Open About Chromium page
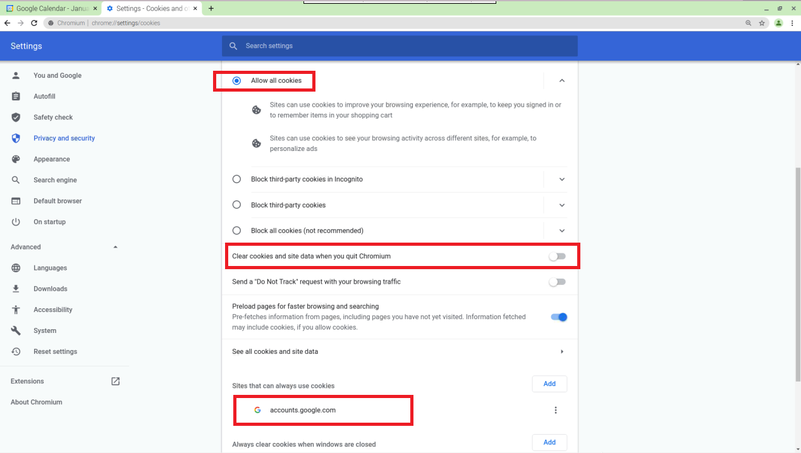Screen dimensions: 801x453 pos(37,402)
